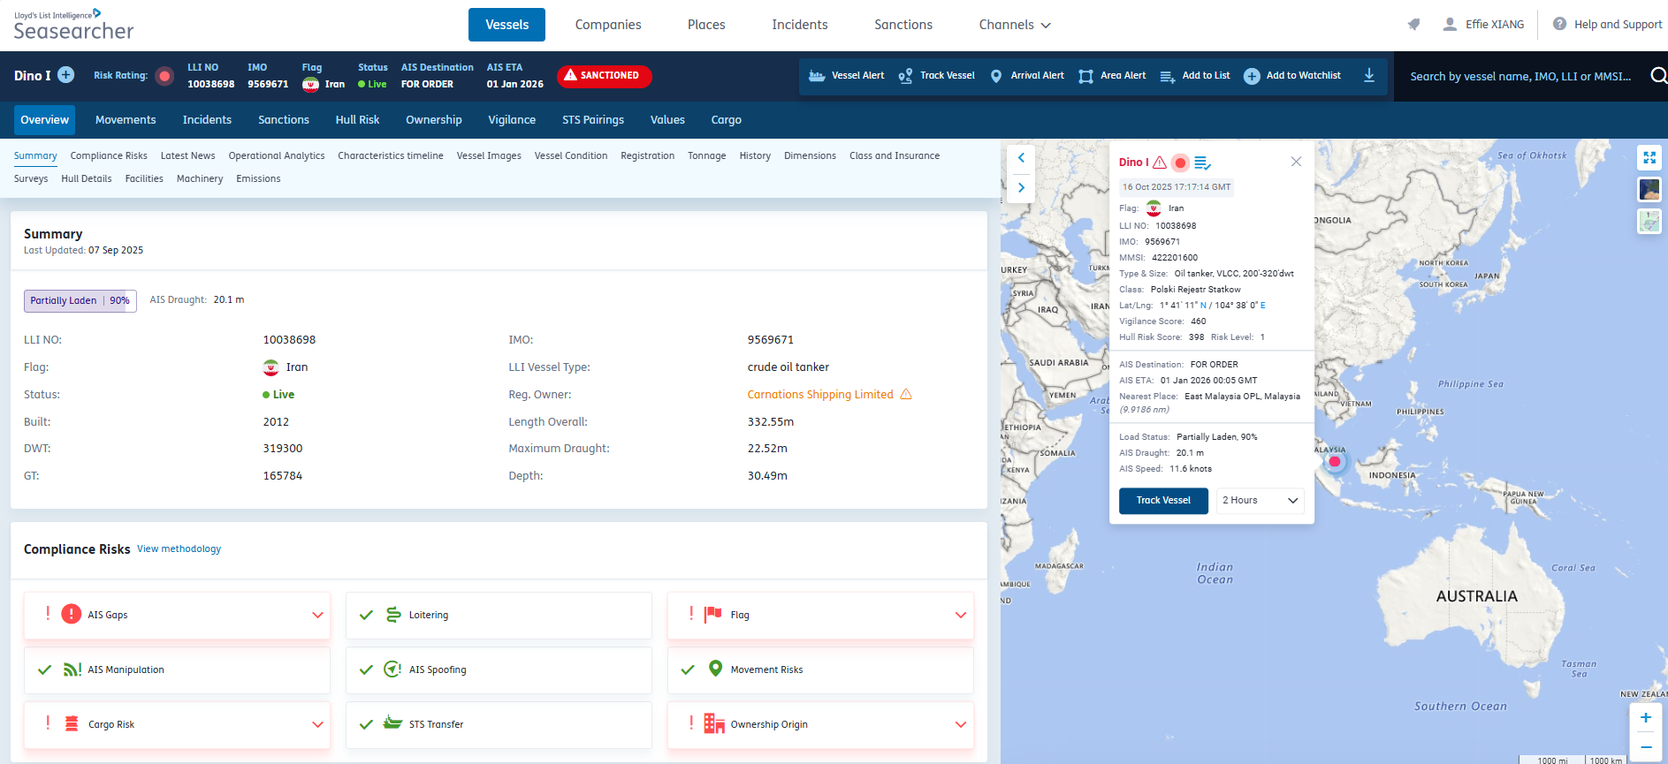1668x764 pixels.
Task: Expand the AIS Gaps compliance risk
Action: 317,615
